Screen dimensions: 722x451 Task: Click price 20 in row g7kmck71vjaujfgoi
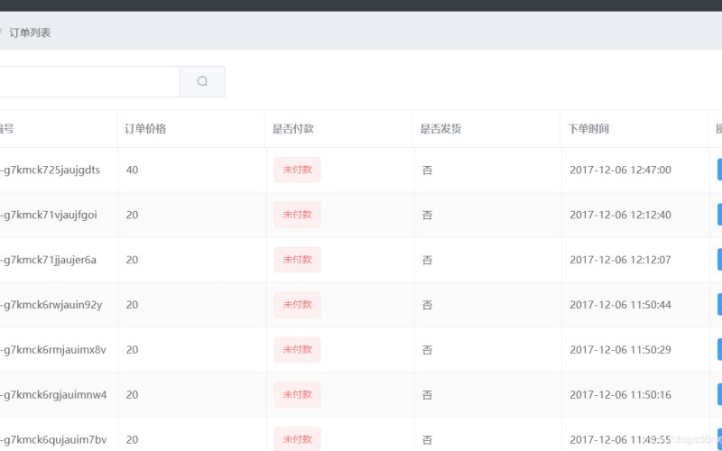132,215
